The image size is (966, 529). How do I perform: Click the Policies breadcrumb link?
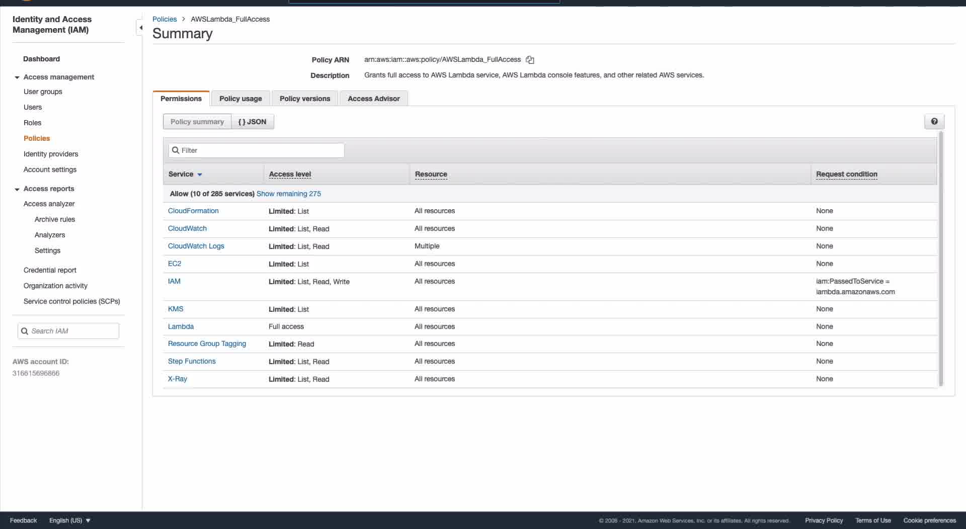coord(165,19)
